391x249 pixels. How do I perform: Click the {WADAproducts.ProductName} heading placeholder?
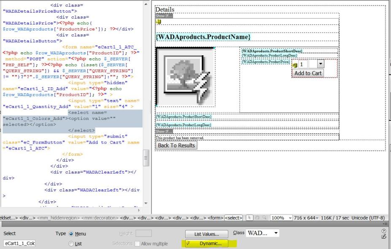click(x=203, y=37)
